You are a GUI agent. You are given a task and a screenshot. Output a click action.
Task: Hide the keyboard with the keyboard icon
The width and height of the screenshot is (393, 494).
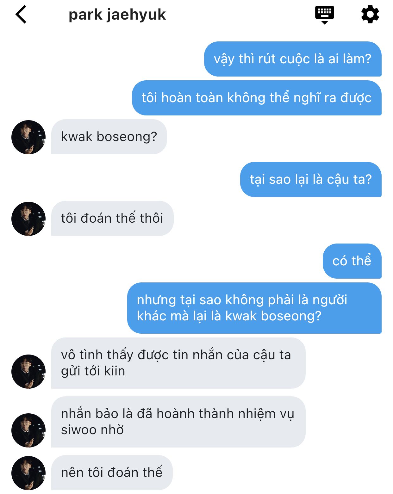coord(324,15)
